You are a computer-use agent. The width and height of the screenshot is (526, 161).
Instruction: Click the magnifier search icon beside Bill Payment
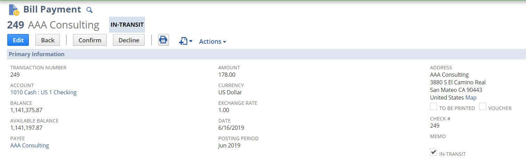(x=89, y=10)
